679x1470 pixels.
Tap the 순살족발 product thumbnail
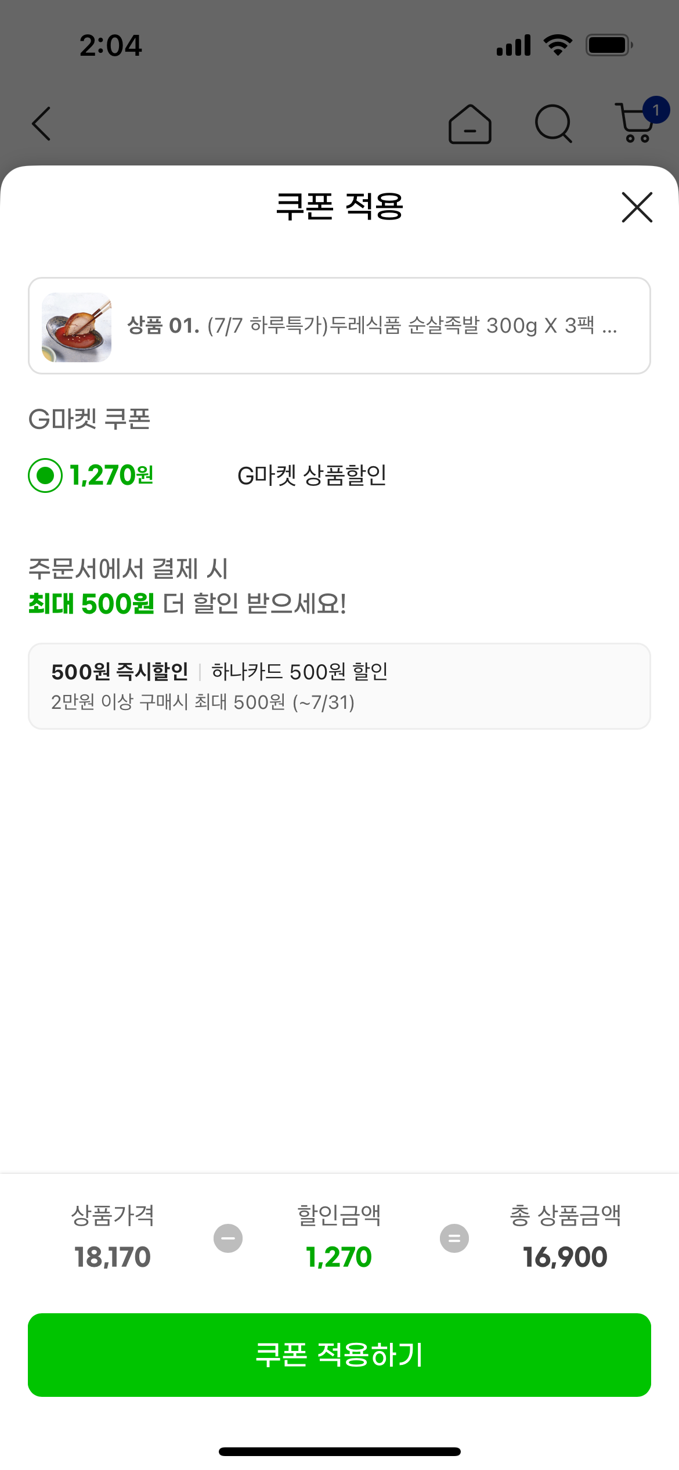point(77,327)
